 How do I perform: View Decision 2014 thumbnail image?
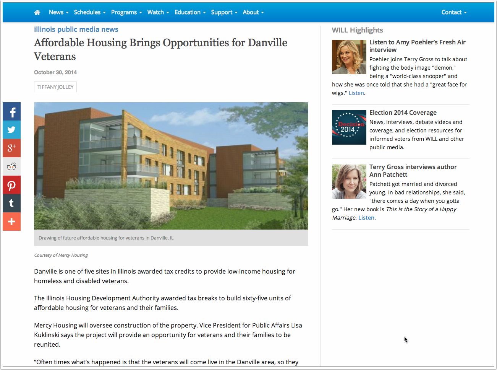pos(349,127)
